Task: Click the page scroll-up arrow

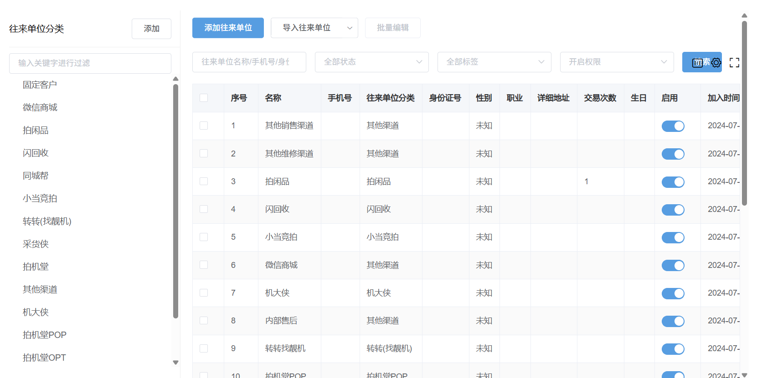Action: [x=744, y=15]
